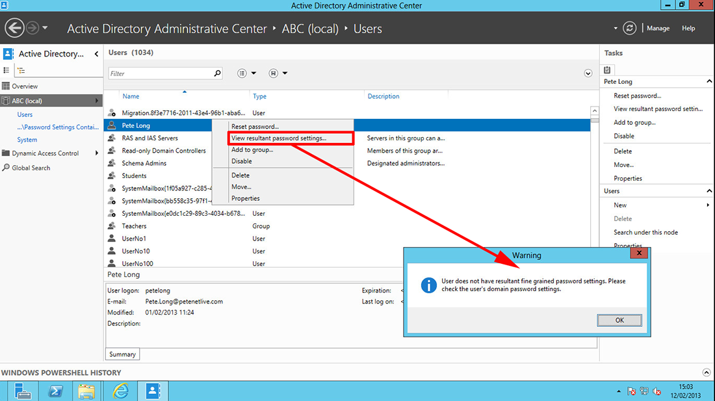
Task: Open Internet Explorer from taskbar
Action: pyautogui.click(x=120, y=391)
